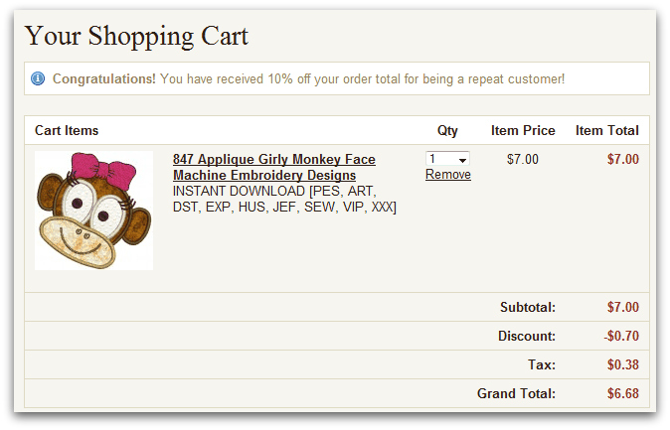Click the $7.00 subtotal amount
670x430 pixels.
[x=622, y=308]
